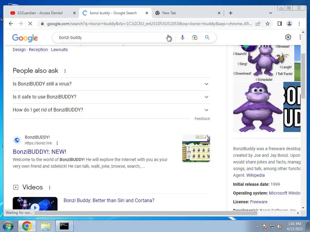Image resolution: width=310 pixels, height=232 pixels.
Task: Open tab search dropdown arrow
Action: (271, 13)
